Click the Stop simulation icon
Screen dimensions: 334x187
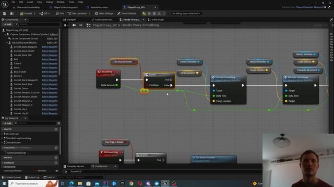click(x=154, y=14)
